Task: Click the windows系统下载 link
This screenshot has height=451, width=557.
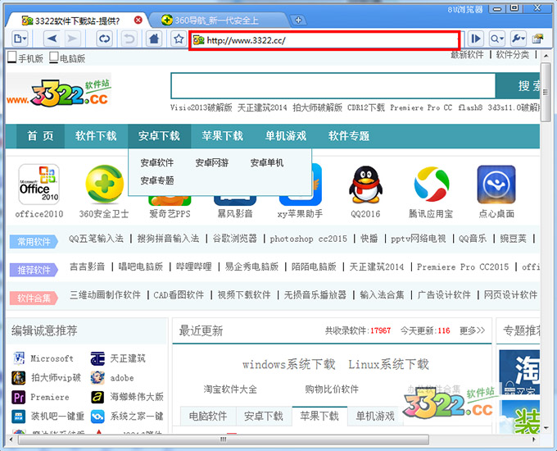Action: pyautogui.click(x=289, y=364)
